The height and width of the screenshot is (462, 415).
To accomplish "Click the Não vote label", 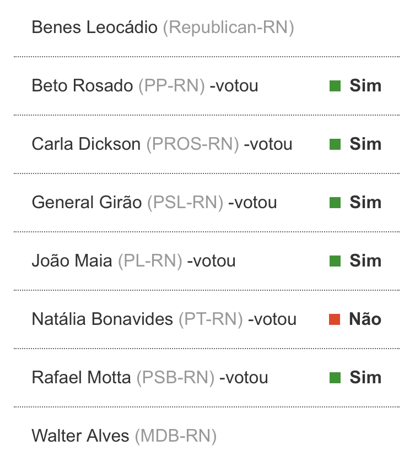I will pos(365,319).
